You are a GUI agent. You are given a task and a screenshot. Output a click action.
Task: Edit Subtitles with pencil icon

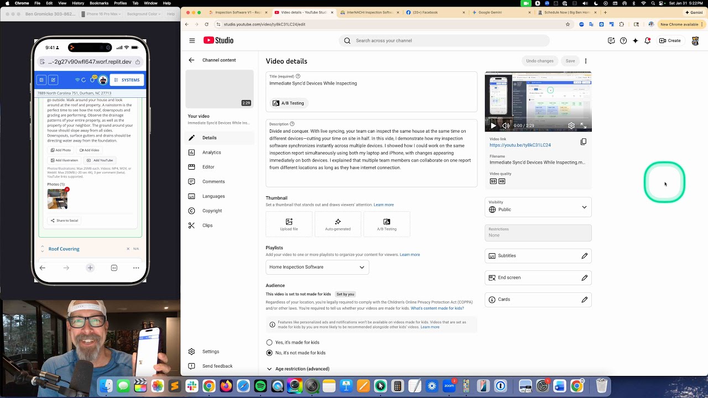tap(585, 256)
